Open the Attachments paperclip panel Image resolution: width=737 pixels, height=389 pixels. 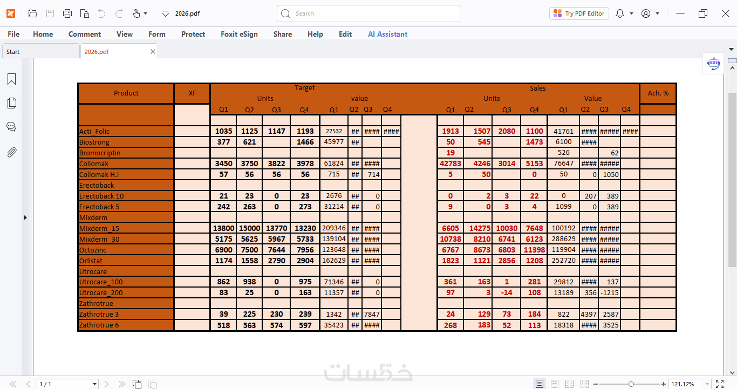[x=11, y=152]
